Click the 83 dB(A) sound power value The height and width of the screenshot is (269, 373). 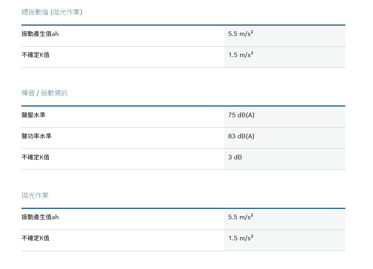click(x=241, y=136)
